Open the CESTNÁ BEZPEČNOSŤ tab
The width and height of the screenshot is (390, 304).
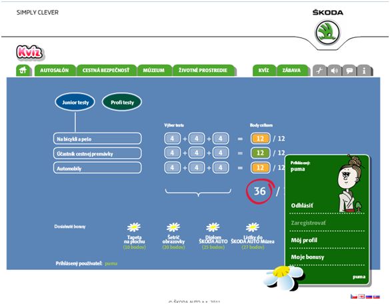106,71
